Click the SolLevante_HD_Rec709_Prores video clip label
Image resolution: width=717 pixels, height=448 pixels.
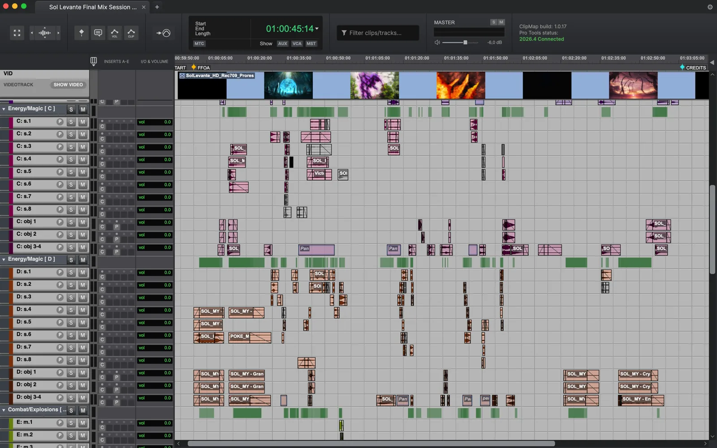point(217,76)
